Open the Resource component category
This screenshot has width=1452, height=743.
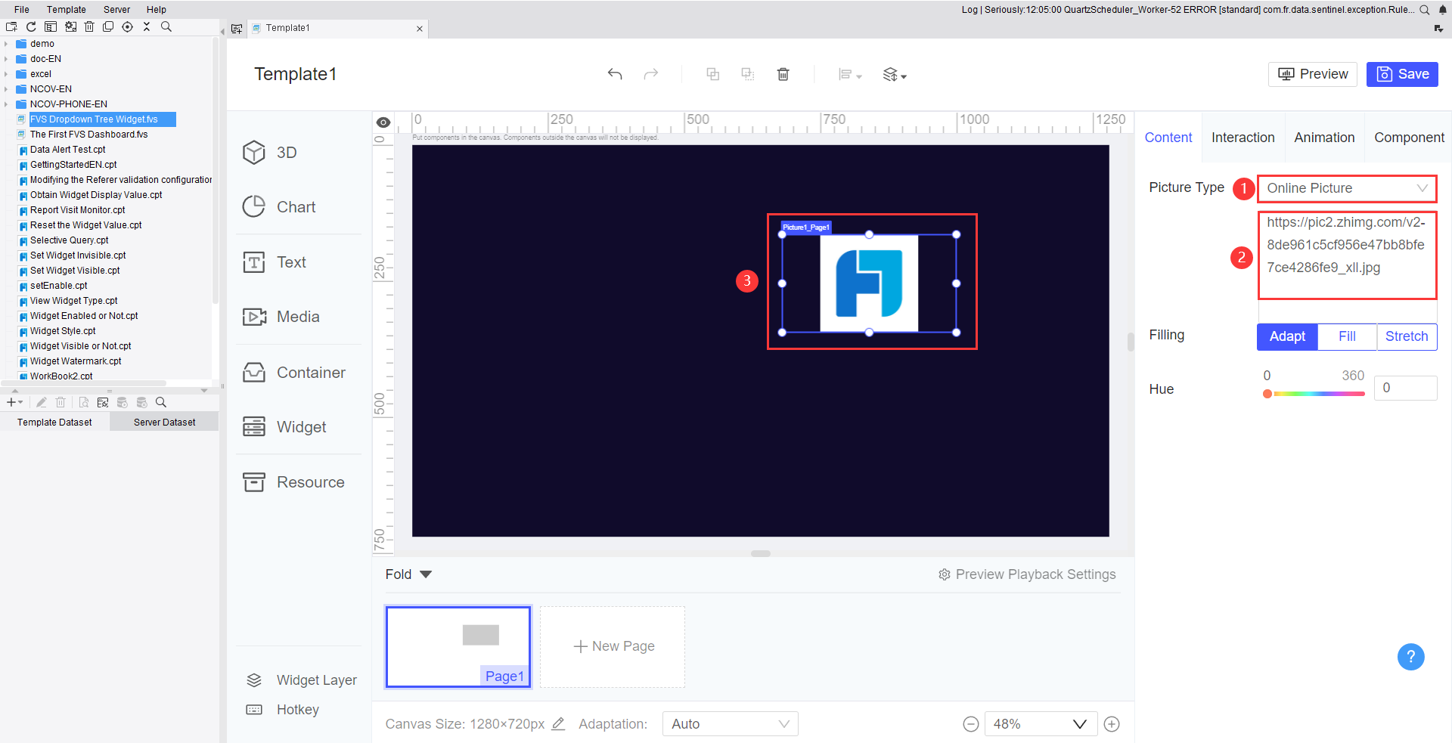293,482
